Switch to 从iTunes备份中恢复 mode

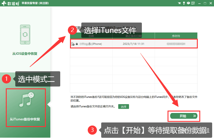point(25,119)
